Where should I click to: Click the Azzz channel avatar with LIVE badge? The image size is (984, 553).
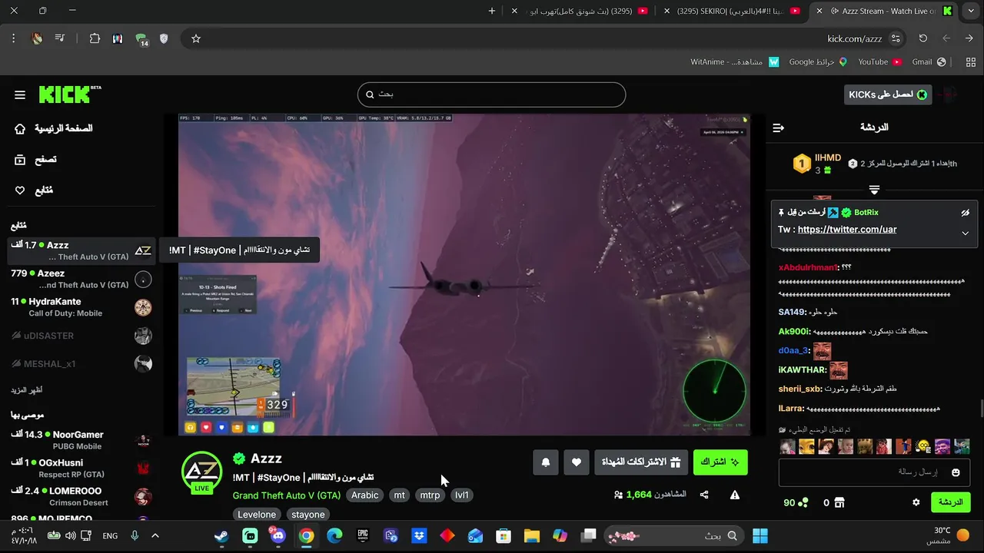[201, 472]
